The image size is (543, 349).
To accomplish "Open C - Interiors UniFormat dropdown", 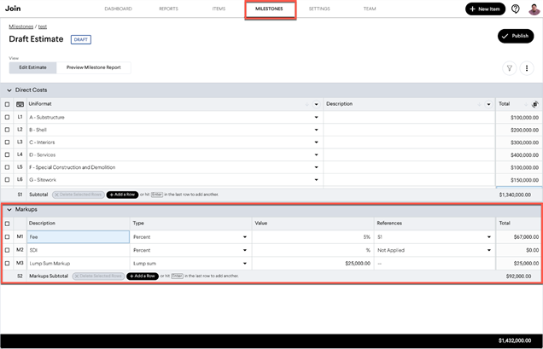I will coord(316,143).
